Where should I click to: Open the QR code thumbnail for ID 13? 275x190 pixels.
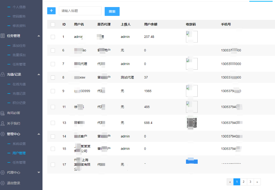point(192,122)
